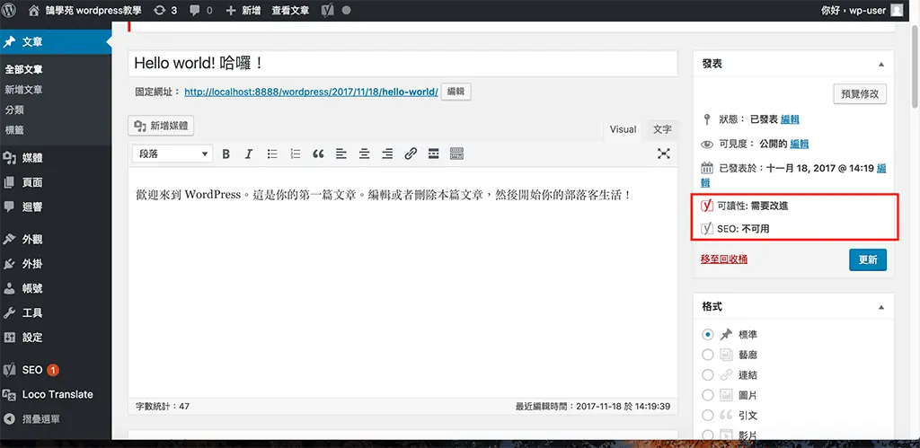Center align text in the editor
The height and width of the screenshot is (448, 920).
(x=365, y=154)
